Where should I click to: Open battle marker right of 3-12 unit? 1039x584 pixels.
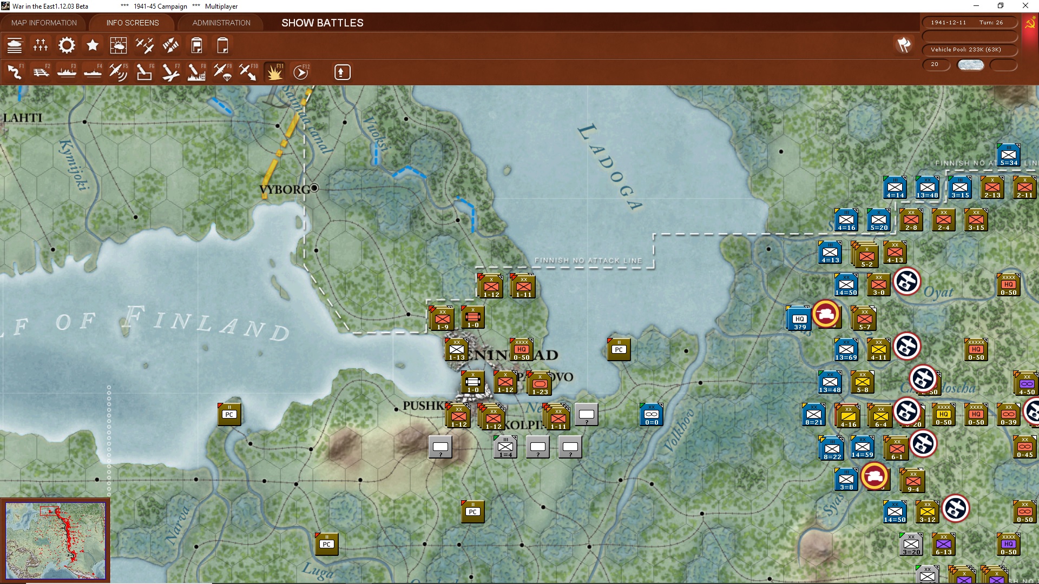coord(956,508)
